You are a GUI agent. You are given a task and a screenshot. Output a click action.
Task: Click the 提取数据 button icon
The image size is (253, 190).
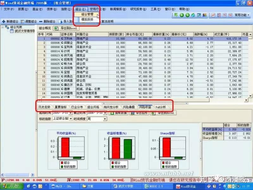coord(112,113)
